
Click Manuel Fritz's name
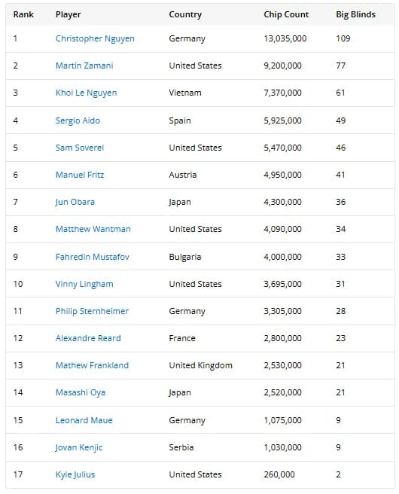pos(80,175)
